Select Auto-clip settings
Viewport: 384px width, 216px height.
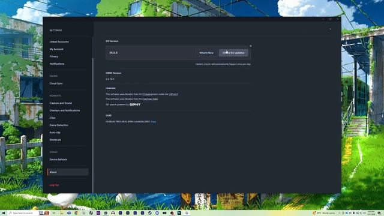(x=55, y=133)
